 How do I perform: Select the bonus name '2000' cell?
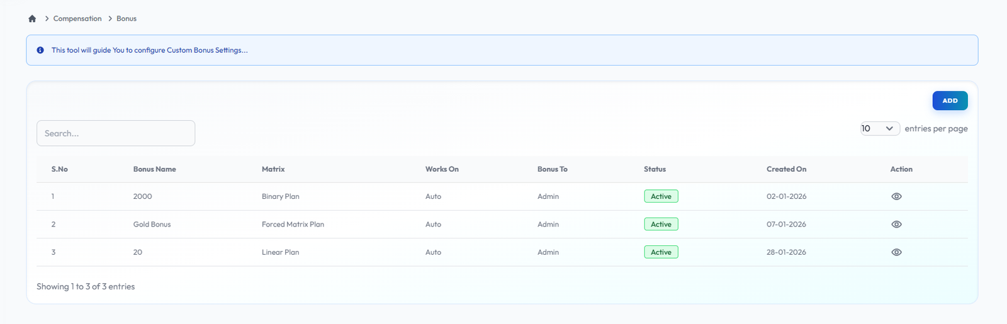(x=143, y=196)
